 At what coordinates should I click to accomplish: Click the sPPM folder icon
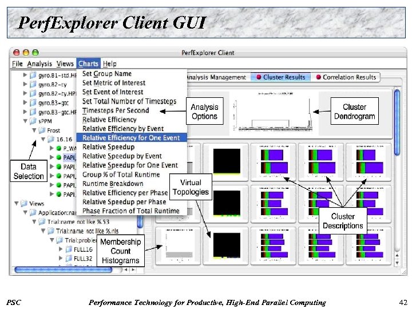click(33, 121)
